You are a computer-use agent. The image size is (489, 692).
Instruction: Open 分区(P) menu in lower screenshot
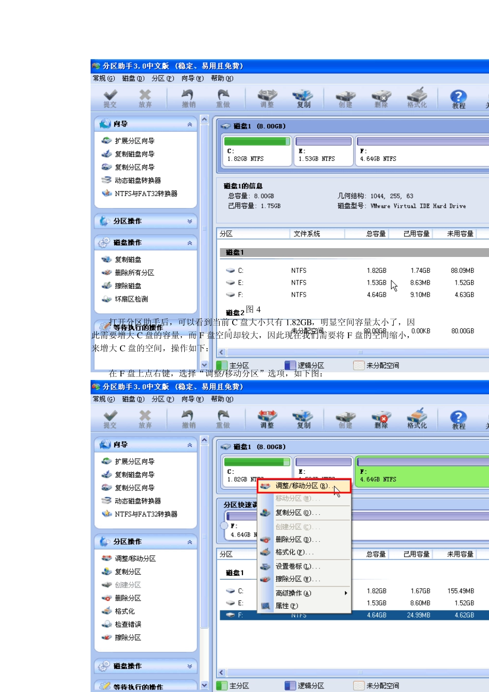click(x=163, y=399)
